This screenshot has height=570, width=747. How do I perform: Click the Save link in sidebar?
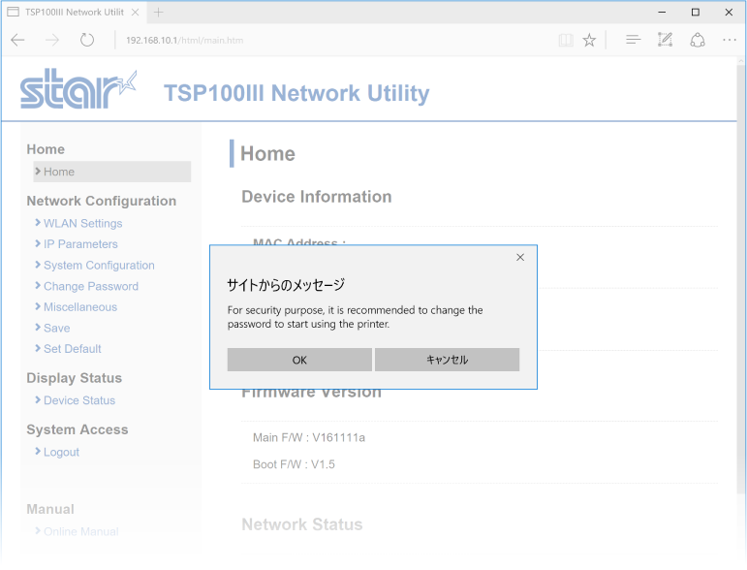point(57,328)
